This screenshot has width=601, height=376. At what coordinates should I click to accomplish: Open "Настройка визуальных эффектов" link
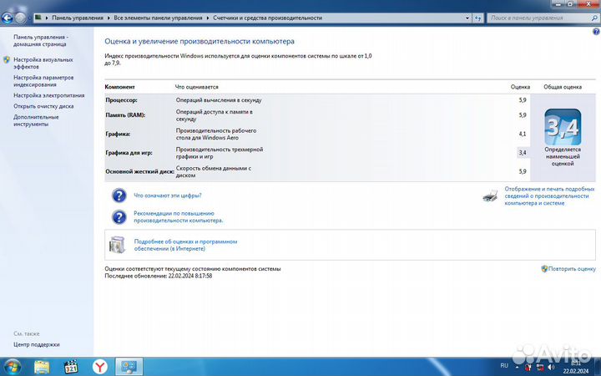pyautogui.click(x=43, y=64)
